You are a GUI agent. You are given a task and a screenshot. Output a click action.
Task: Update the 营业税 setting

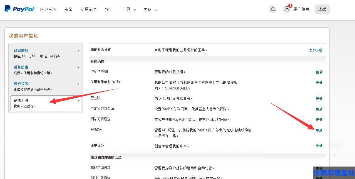pos(319,99)
